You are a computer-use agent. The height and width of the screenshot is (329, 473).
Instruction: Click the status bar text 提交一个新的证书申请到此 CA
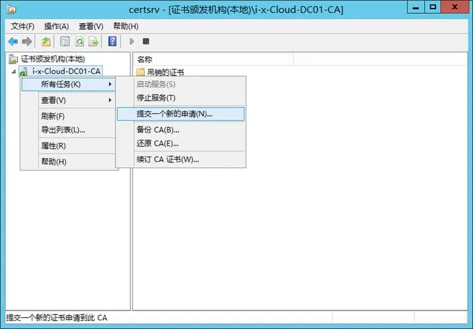[57, 318]
